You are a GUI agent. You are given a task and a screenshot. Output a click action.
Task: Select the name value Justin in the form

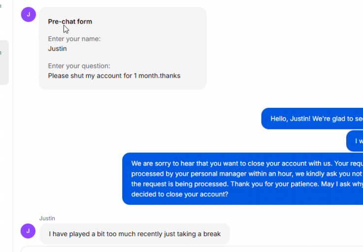click(58, 49)
